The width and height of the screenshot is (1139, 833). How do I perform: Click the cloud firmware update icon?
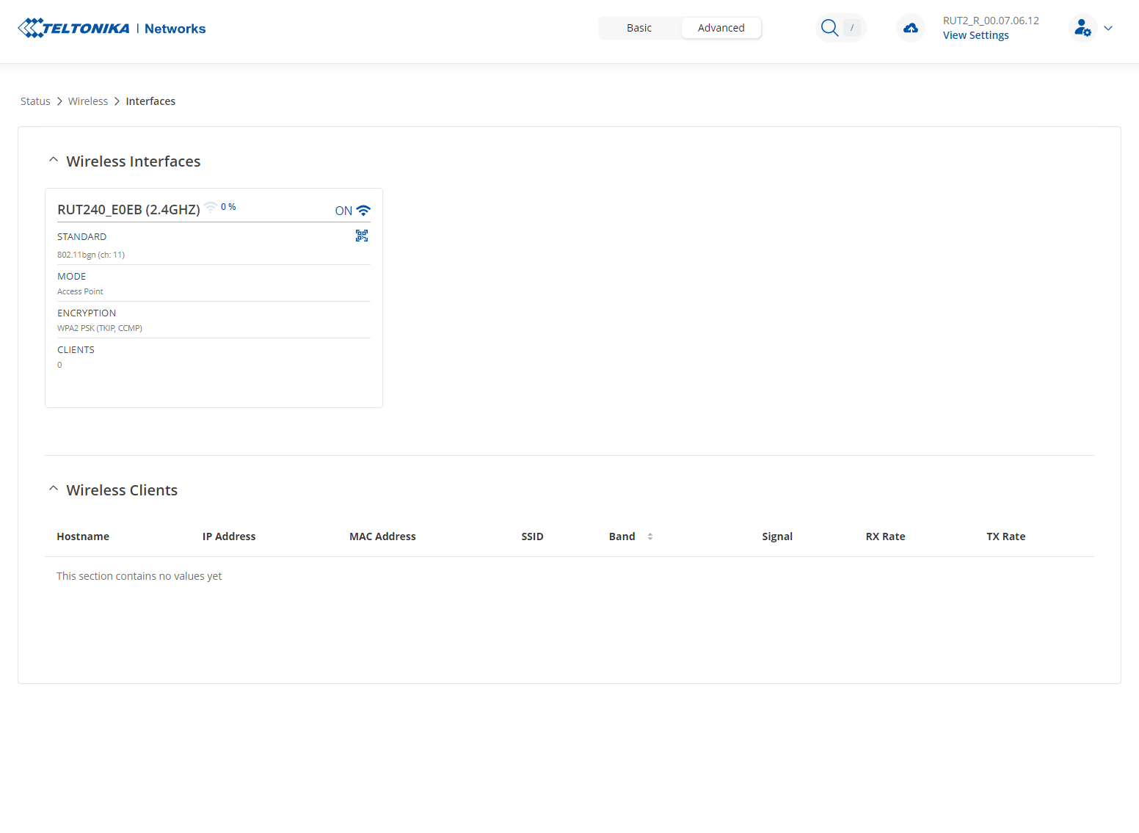(911, 28)
